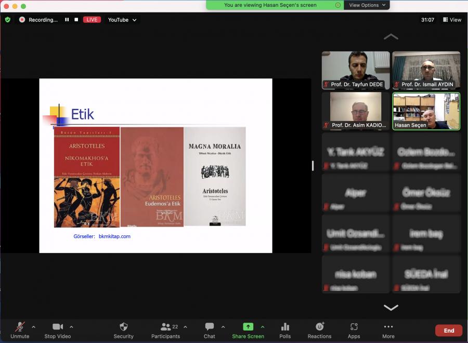The width and height of the screenshot is (468, 343).
Task: Show previous participants with up chevron
Action: tap(391, 37)
